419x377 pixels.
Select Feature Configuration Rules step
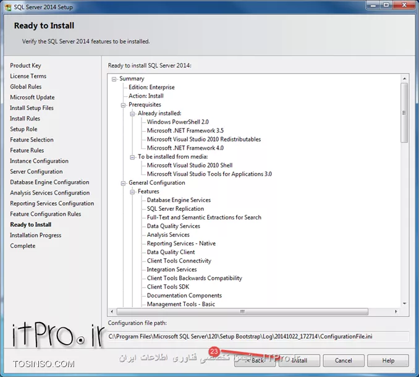pyautogui.click(x=46, y=214)
